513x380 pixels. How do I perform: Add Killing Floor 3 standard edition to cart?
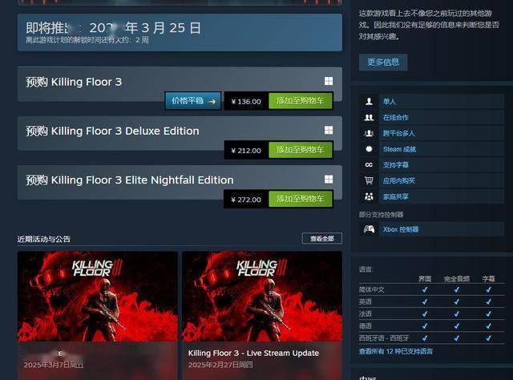[301, 101]
